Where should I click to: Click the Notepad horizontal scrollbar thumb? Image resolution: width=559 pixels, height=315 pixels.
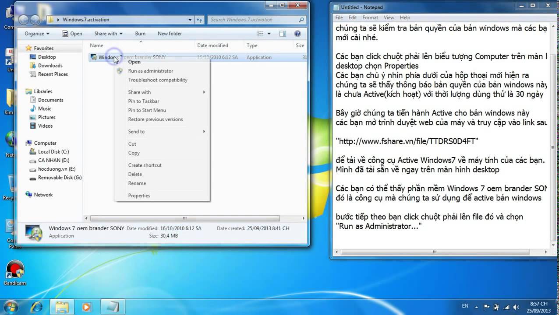[435, 252]
